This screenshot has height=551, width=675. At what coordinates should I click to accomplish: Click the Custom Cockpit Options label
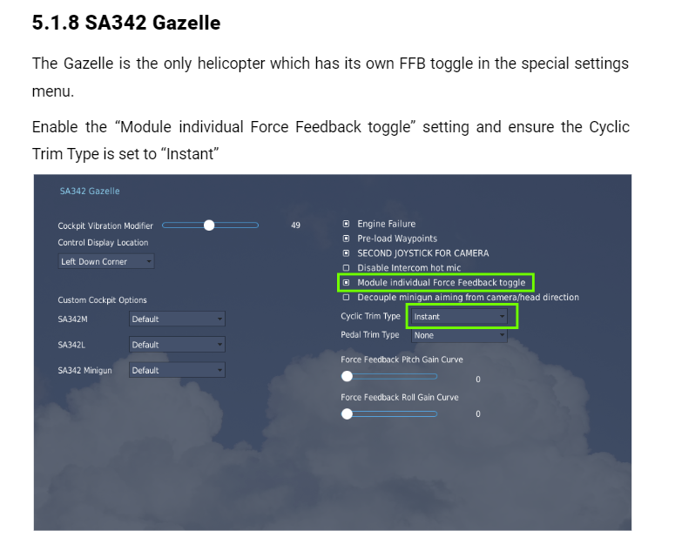click(x=103, y=300)
